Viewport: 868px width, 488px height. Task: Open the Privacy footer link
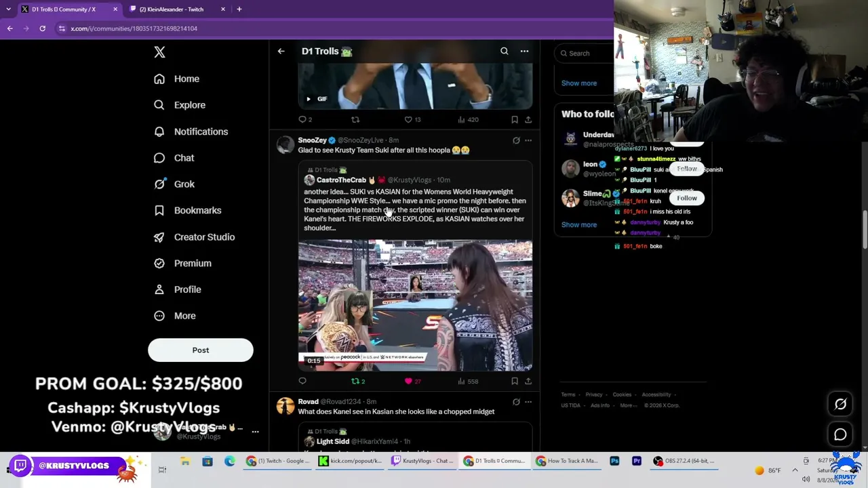click(594, 394)
